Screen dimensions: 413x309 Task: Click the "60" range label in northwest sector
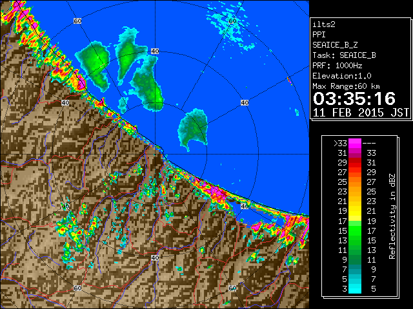77,21
